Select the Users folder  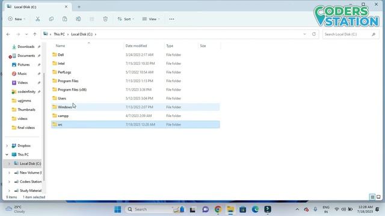coord(135,98)
